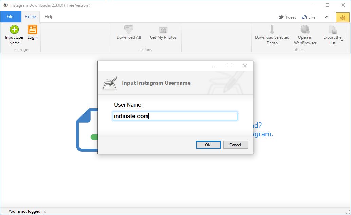
Task: Click the Download Selected Photo icon
Action: [272, 29]
